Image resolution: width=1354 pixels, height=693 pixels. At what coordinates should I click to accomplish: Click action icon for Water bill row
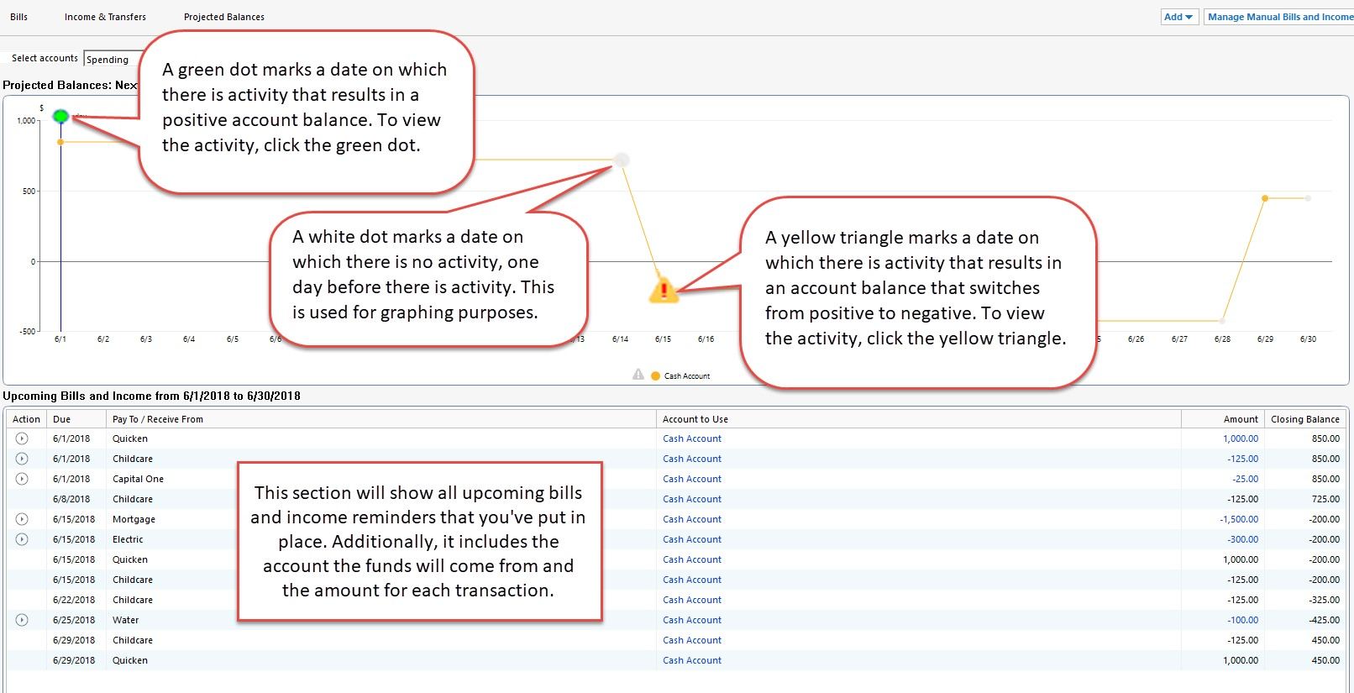(x=22, y=620)
